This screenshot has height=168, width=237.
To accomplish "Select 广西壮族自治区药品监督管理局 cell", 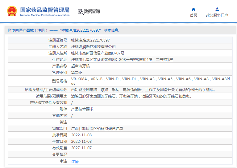I will (x=97, y=129).
